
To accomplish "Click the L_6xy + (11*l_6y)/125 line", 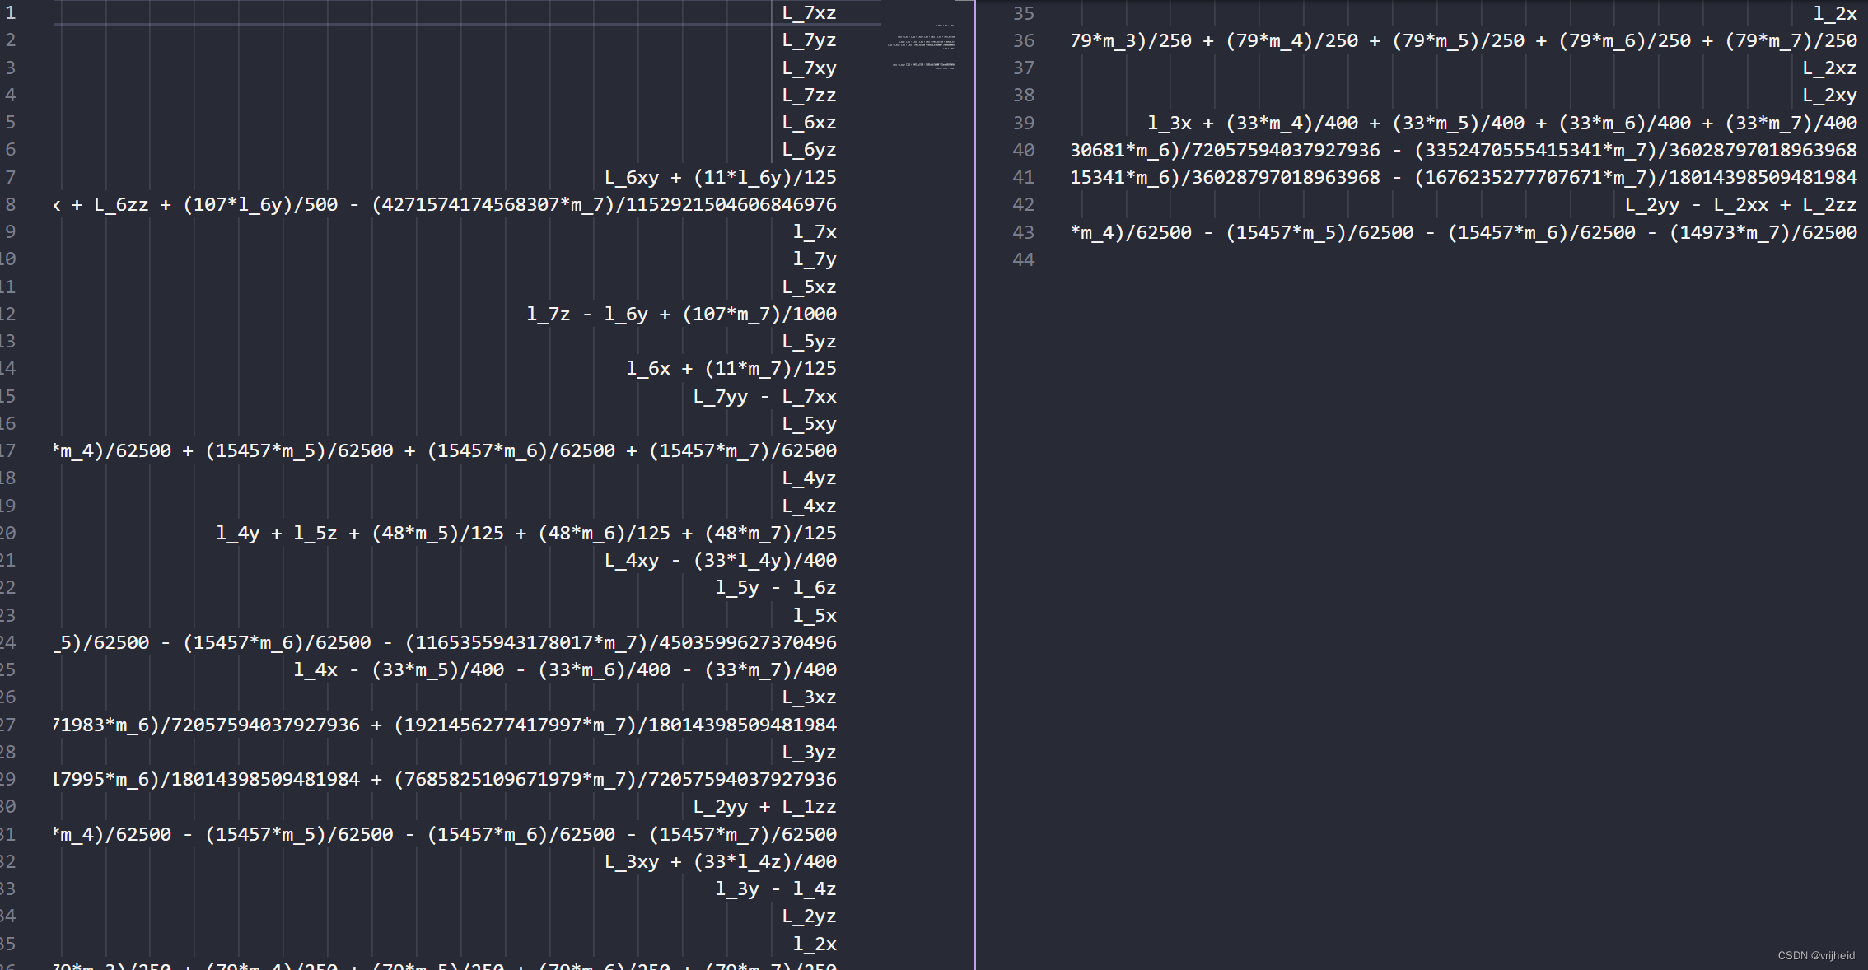I will pyautogui.click(x=720, y=178).
